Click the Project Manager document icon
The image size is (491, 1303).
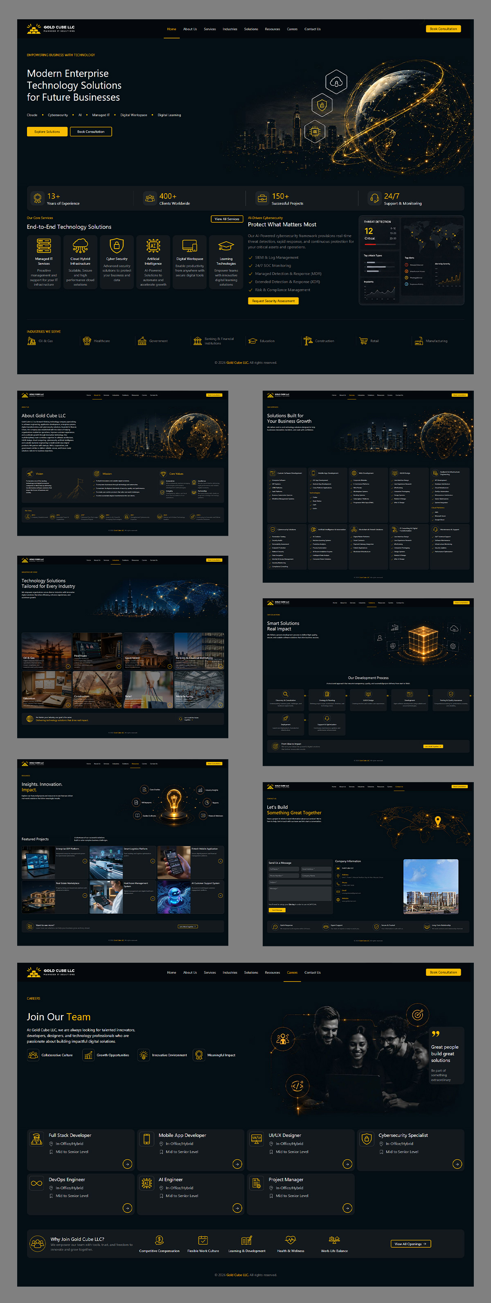[257, 1183]
